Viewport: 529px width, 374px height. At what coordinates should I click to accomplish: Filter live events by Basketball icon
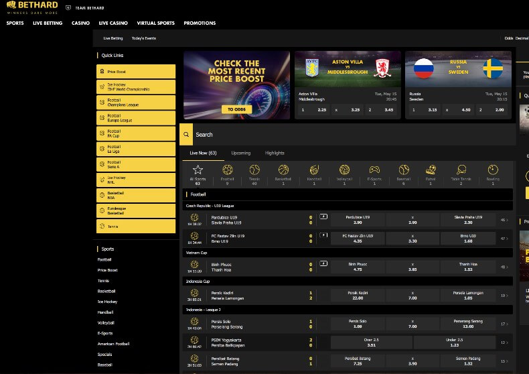point(283,170)
